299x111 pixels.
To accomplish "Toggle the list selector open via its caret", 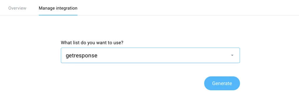I will 232,55.
